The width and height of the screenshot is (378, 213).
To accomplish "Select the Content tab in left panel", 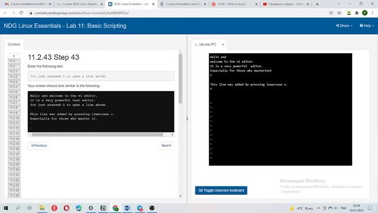I will click(14, 44).
